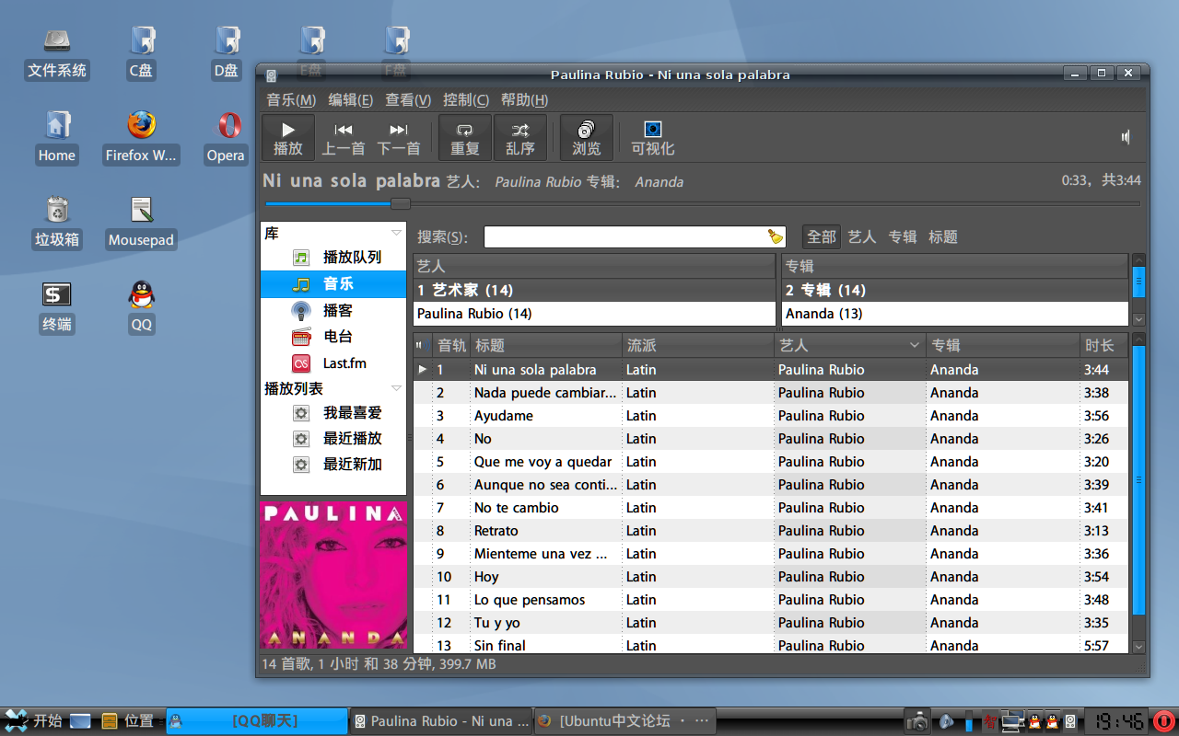Open the Podcasts source
This screenshot has width=1179, height=736.
point(333,311)
